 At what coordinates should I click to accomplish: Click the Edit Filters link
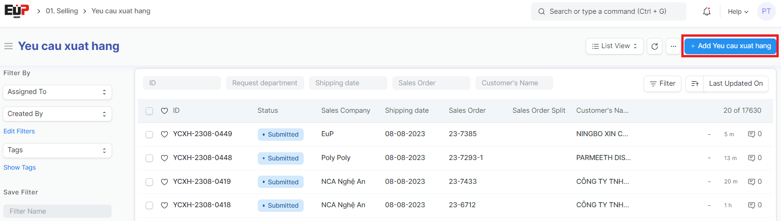(x=19, y=131)
